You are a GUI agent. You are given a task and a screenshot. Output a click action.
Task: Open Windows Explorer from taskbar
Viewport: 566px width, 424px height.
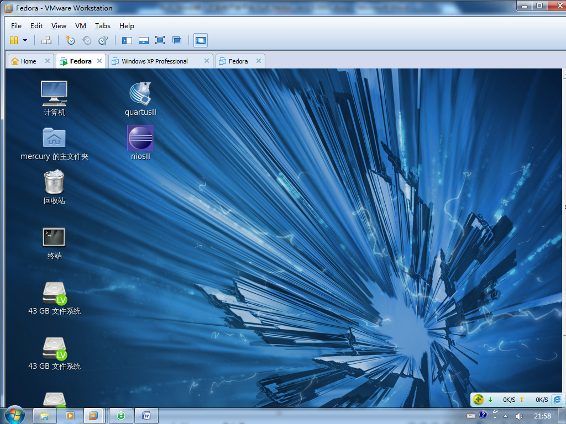tap(44, 416)
